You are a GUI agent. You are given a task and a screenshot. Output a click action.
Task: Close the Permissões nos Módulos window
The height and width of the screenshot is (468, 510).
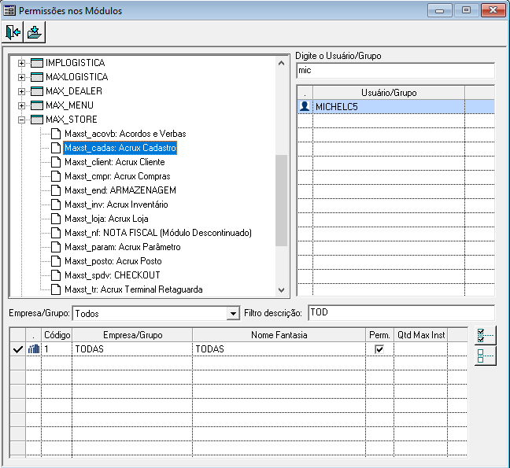pyautogui.click(x=493, y=10)
